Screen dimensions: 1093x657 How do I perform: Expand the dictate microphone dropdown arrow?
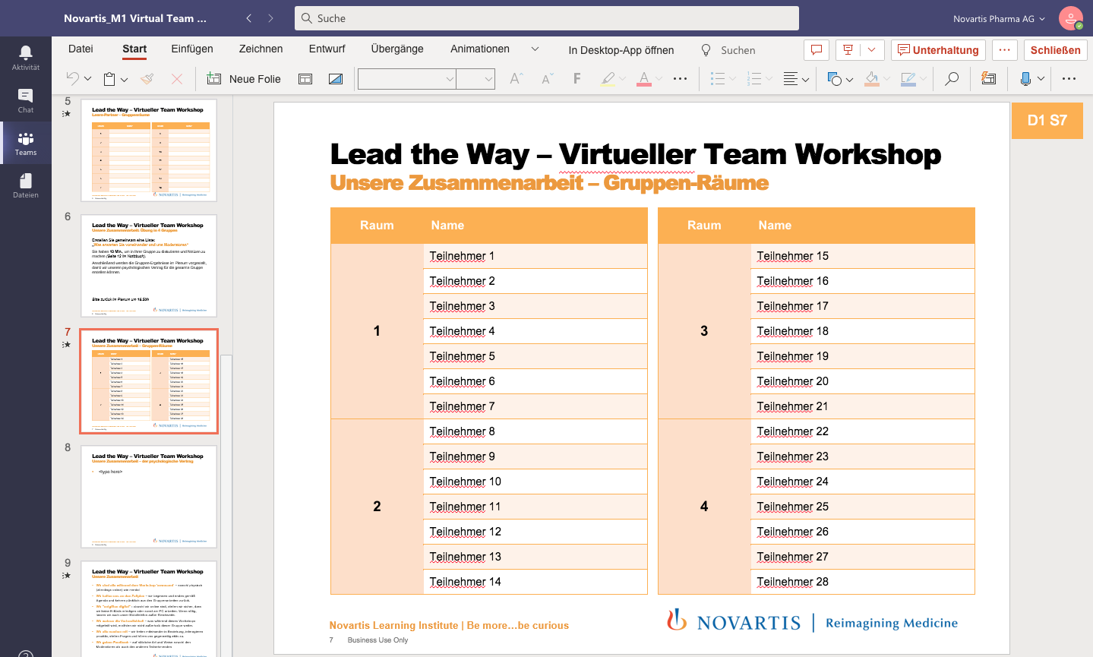click(x=1041, y=79)
